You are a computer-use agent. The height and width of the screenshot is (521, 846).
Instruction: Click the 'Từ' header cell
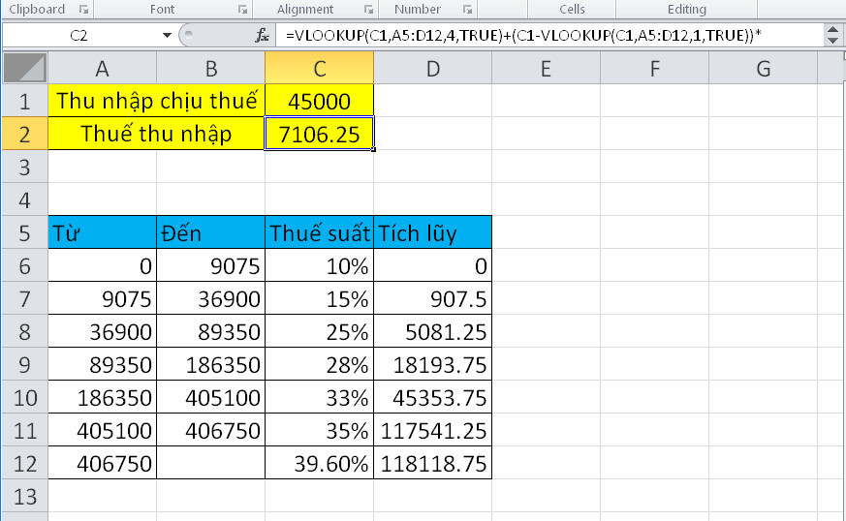point(103,232)
